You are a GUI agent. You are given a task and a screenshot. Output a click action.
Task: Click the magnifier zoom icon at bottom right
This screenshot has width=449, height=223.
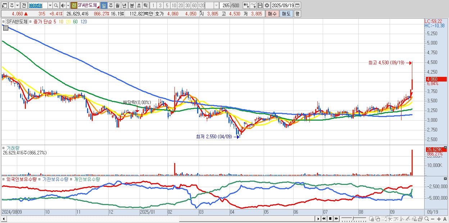[427, 219]
